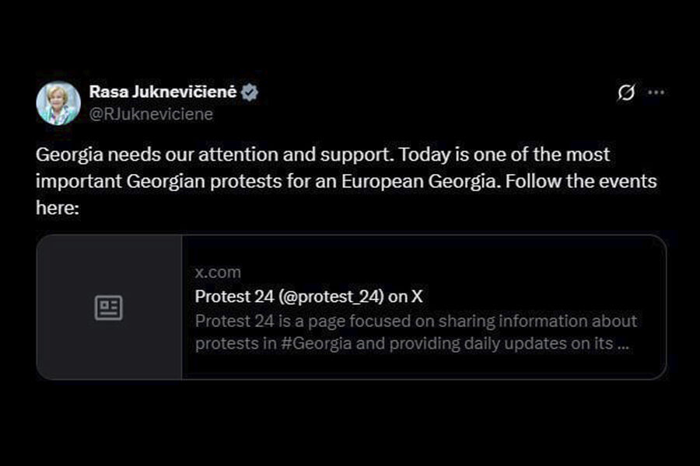Screen dimensions: 700x466
Task: Open the @RJukneviciene handle link
Action: (151, 114)
